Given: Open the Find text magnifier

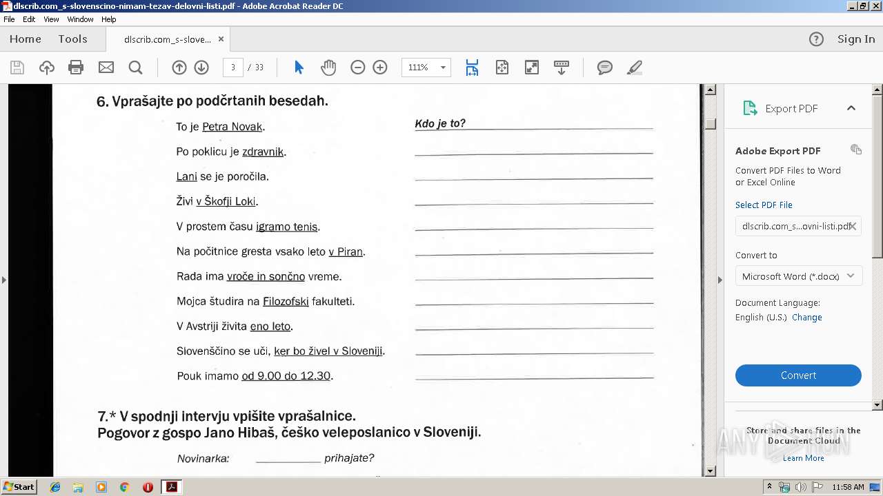Looking at the screenshot, I should 136,68.
